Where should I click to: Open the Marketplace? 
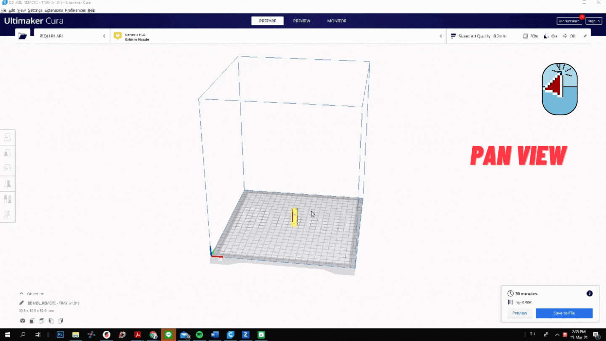coord(569,21)
